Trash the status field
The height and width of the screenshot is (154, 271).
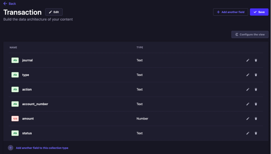256,133
